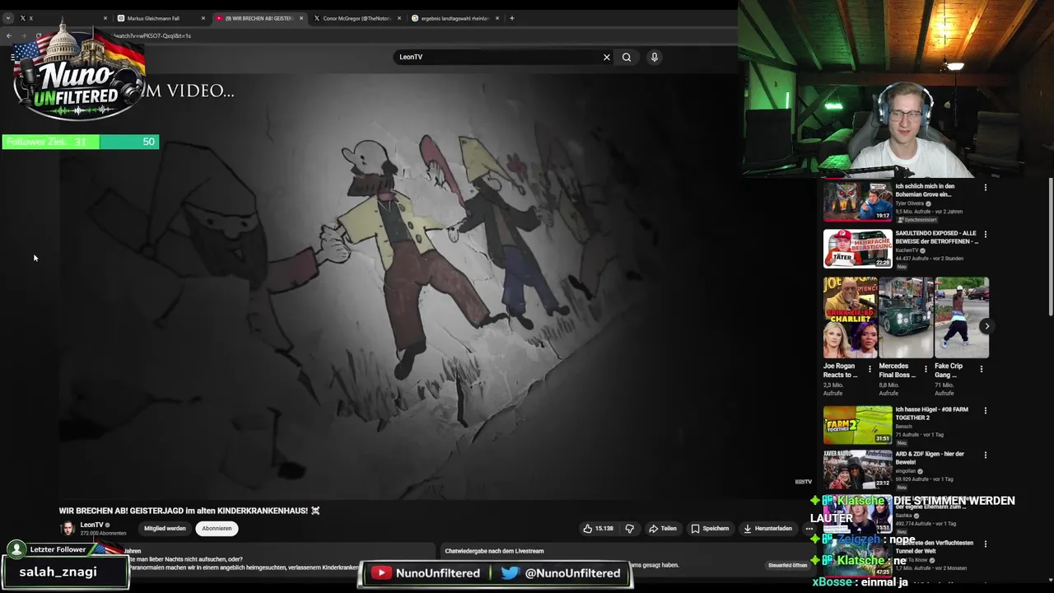
Task: Open options for Mercedes Final Boss short
Action: click(x=926, y=369)
